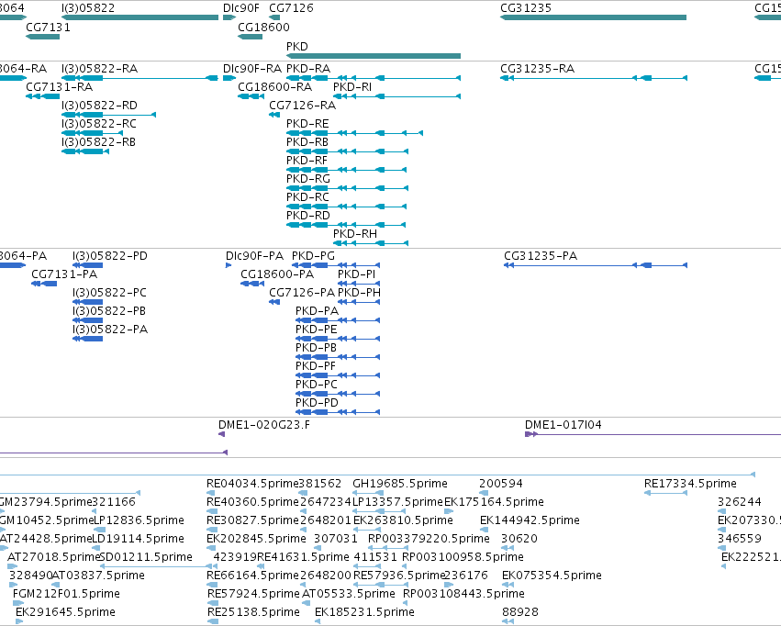
Task: Open the DME1-020G23.F feature label
Action: click(264, 425)
